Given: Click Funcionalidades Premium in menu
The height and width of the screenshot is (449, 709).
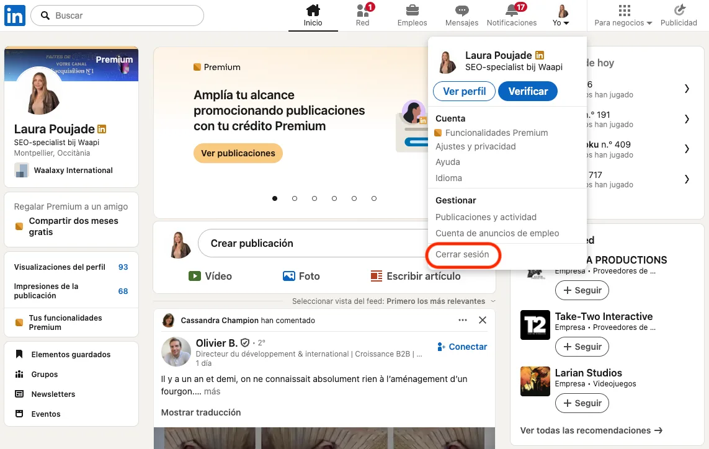Looking at the screenshot, I should point(491,133).
